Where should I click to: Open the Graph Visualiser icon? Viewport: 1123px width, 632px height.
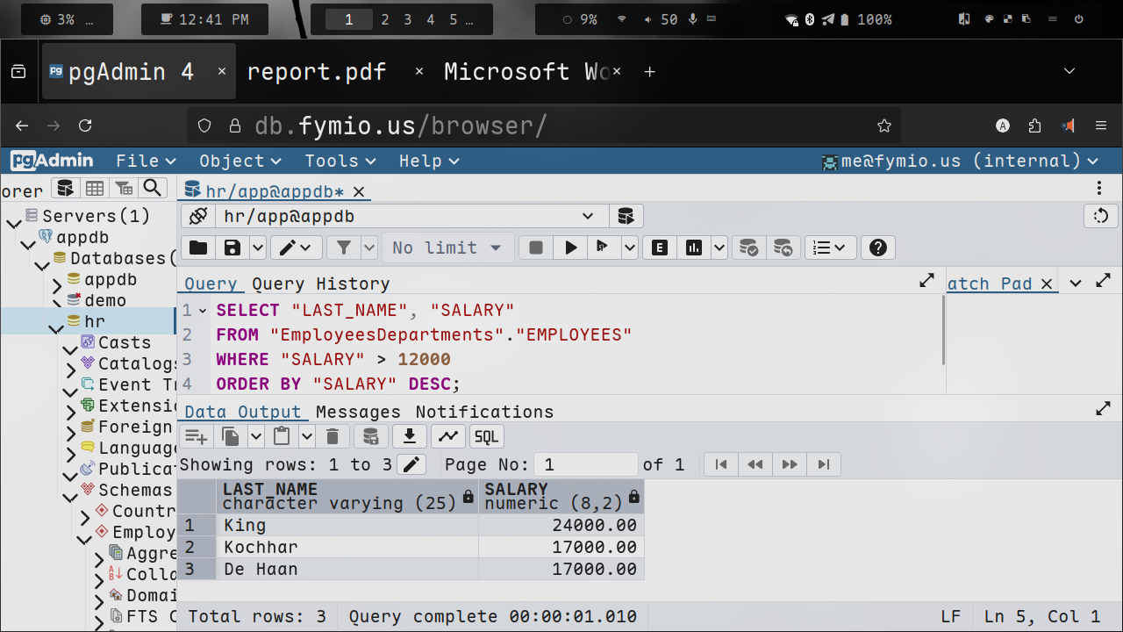tap(448, 436)
